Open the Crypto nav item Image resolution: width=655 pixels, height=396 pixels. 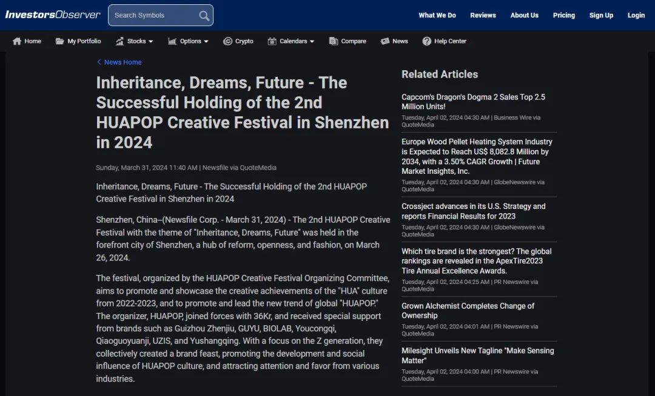[238, 41]
